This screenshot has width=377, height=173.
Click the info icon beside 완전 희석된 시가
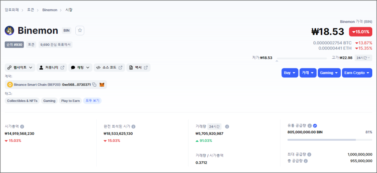click(x=133, y=127)
